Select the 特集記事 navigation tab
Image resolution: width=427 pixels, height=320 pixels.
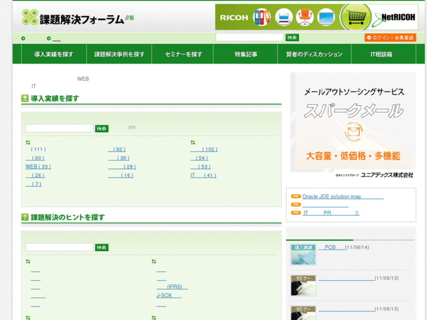(x=246, y=55)
